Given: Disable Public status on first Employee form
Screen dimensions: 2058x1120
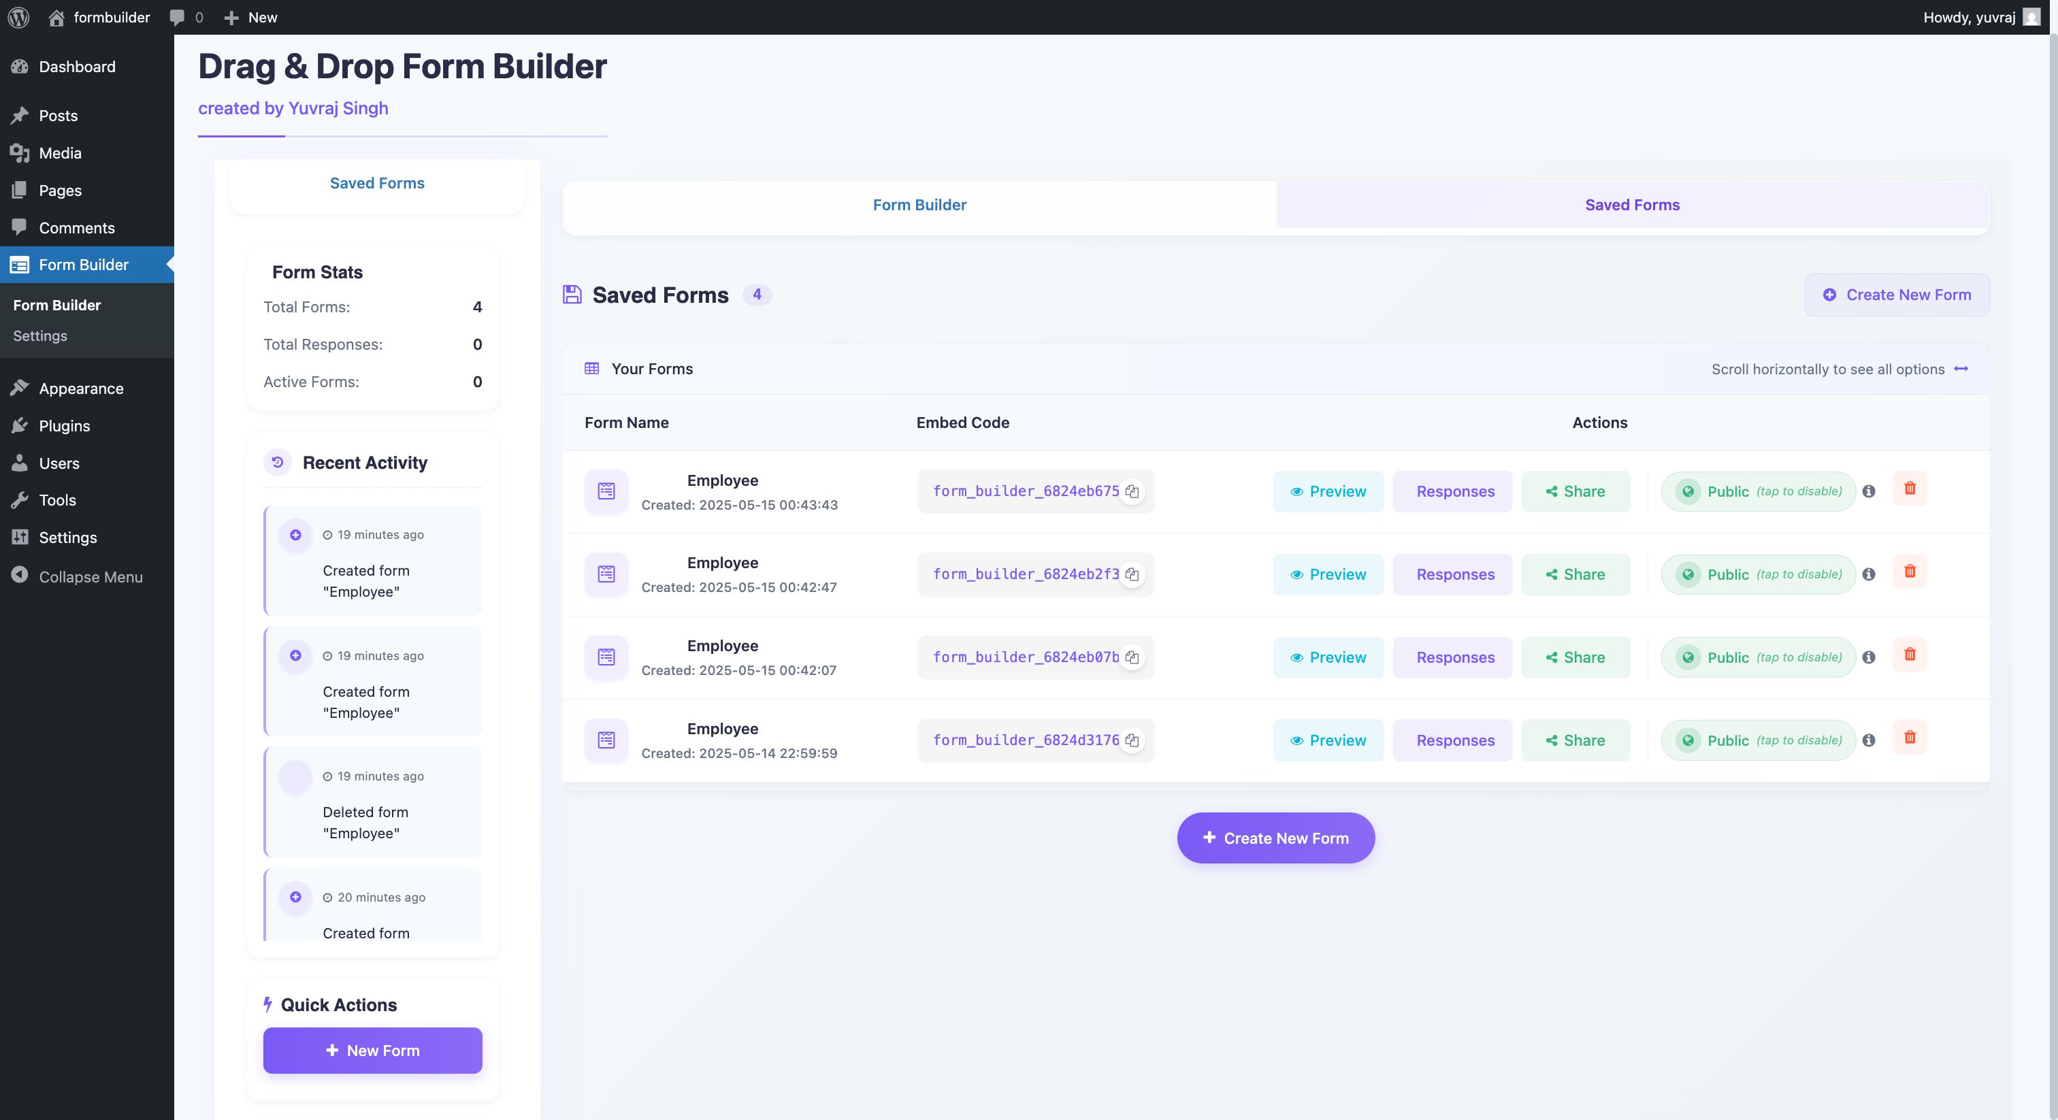Looking at the screenshot, I should point(1758,491).
